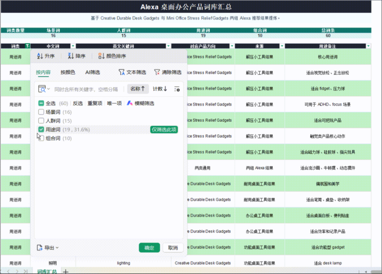Clear filters with 清除筛选

[168, 72]
